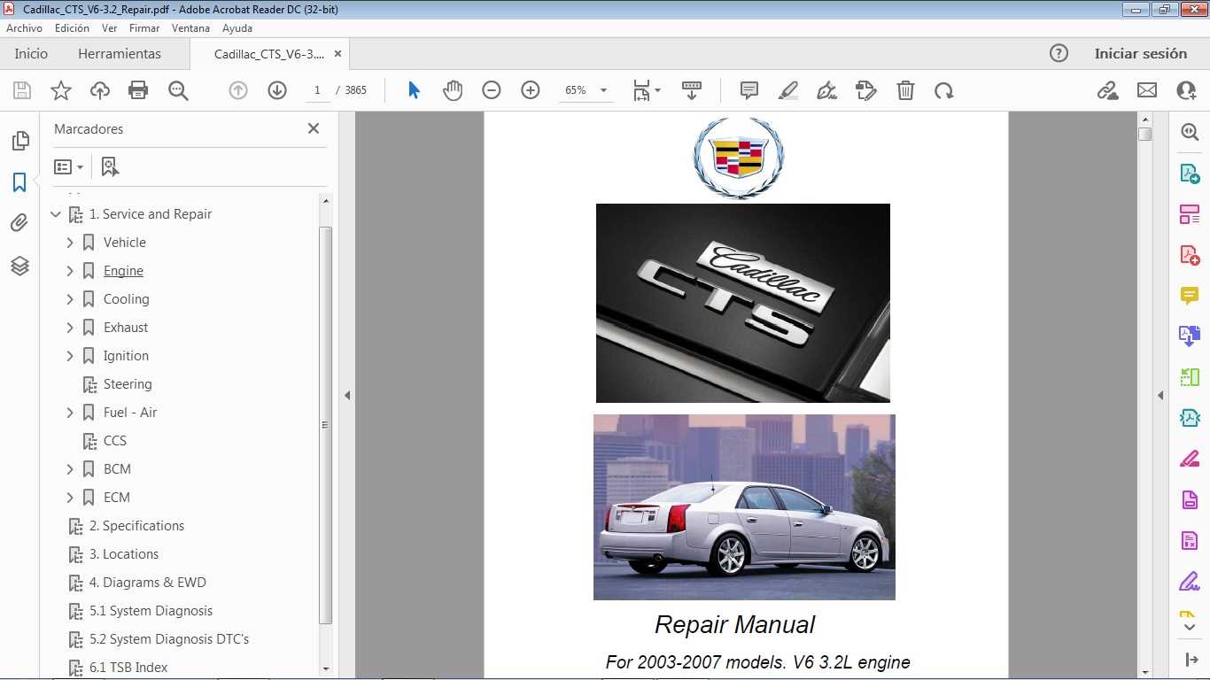Toggle the bookmarks panel icon
This screenshot has height=680, width=1210.
[19, 182]
